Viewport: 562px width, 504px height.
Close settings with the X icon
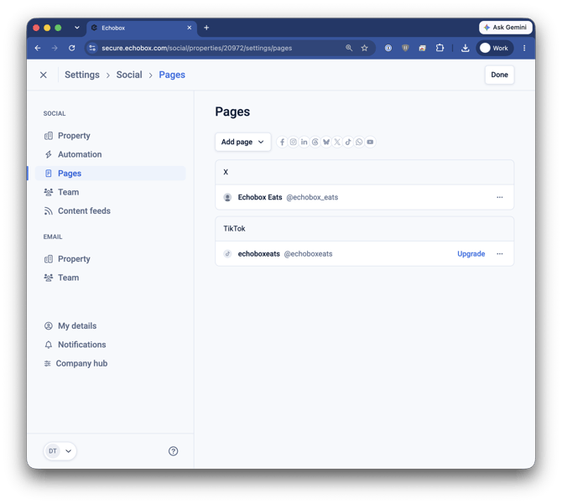[44, 75]
